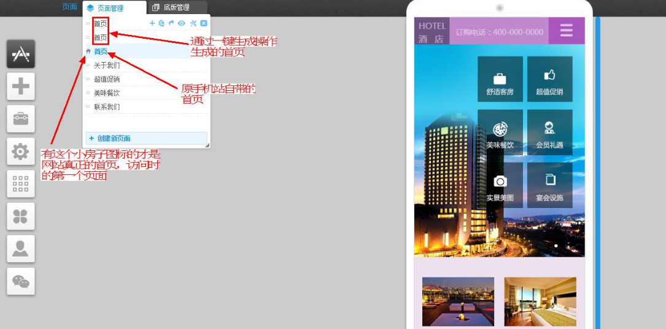
Task: Click the four-leaf clover sidebar icon
Action: (x=21, y=216)
